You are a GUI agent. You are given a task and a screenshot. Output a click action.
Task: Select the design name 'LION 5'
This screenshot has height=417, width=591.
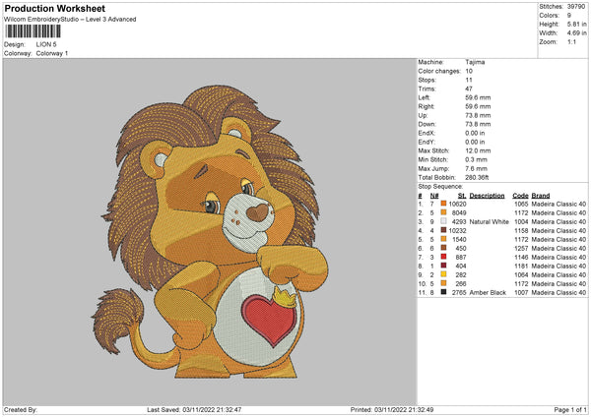(46, 44)
